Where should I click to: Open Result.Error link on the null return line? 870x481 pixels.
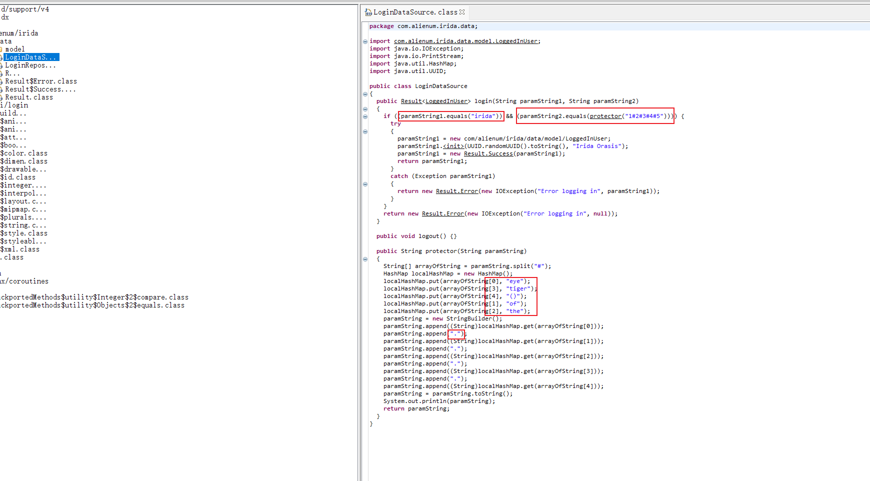[x=443, y=213]
